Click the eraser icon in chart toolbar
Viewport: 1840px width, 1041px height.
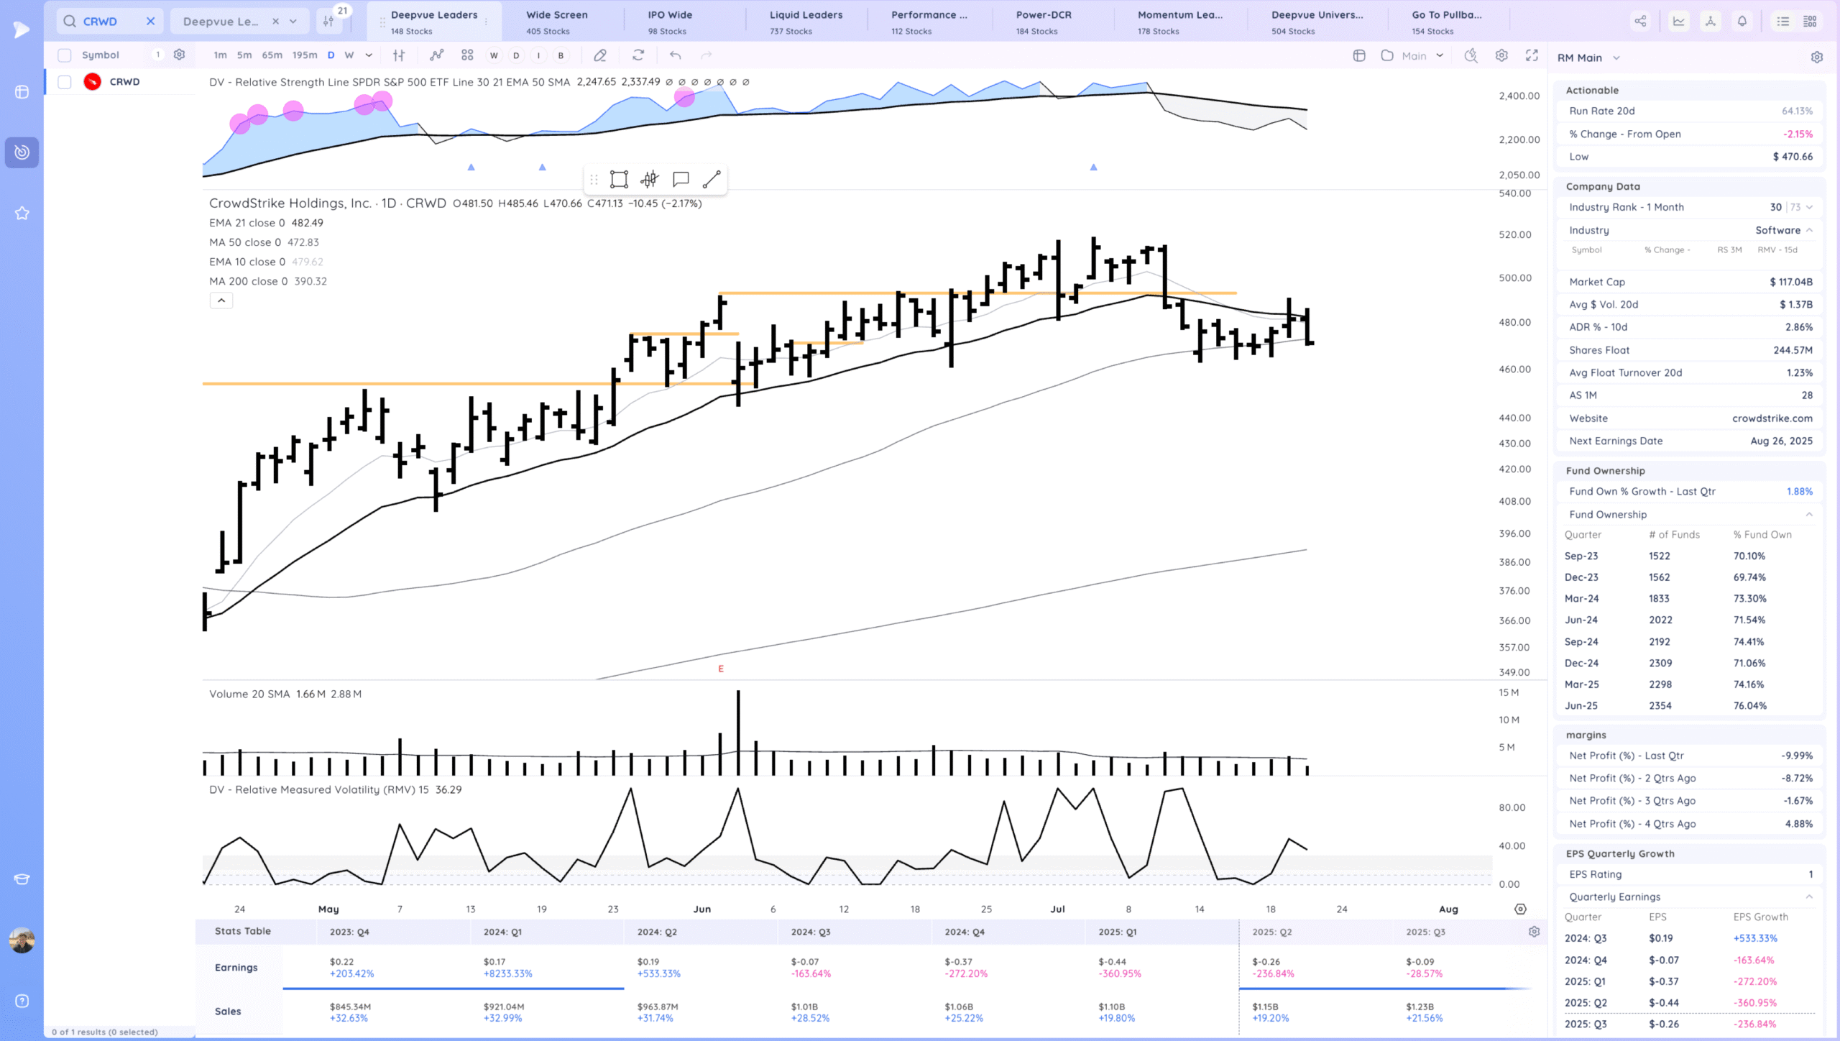coord(600,55)
